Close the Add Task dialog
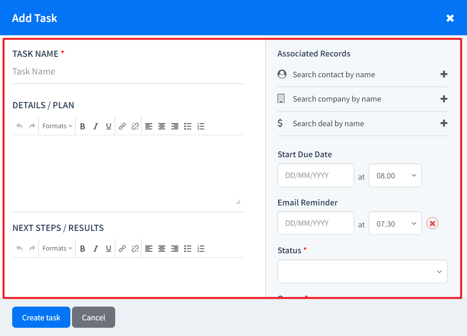The width and height of the screenshot is (467, 336). [x=450, y=18]
